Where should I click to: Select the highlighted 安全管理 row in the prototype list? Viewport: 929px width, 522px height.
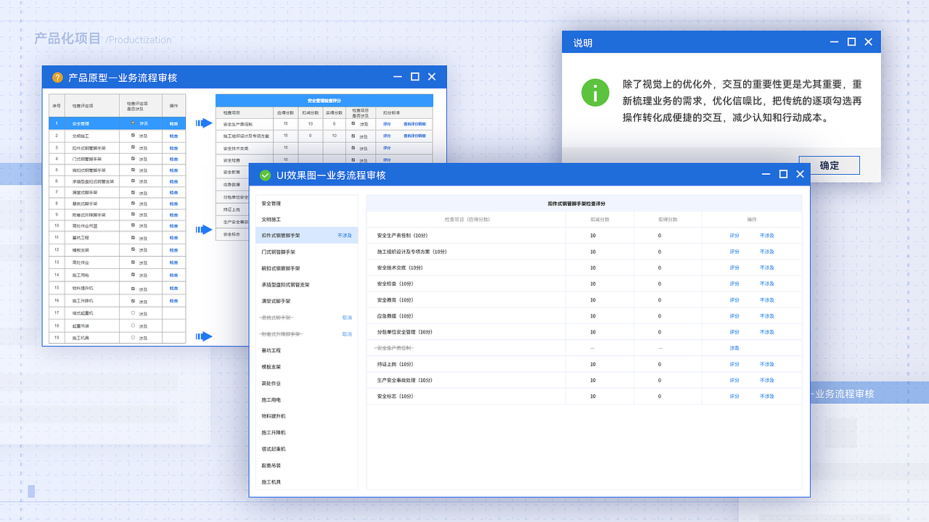click(118, 123)
